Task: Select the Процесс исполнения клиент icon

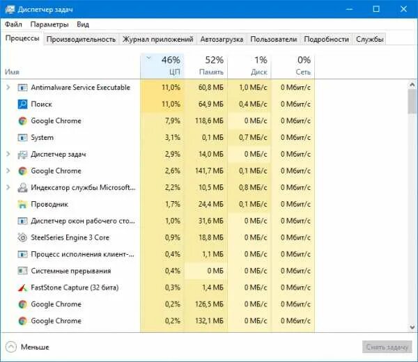Action: point(22,254)
